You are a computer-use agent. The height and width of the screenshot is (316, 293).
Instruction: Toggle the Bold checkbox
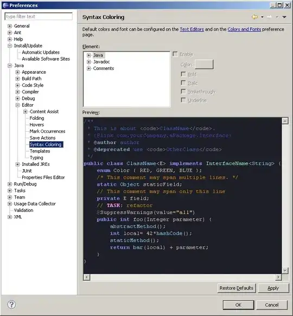183,74
